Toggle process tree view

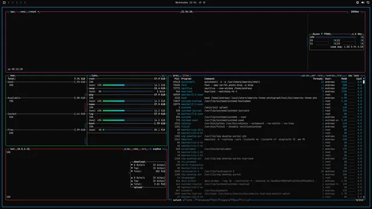(x=339, y=75)
